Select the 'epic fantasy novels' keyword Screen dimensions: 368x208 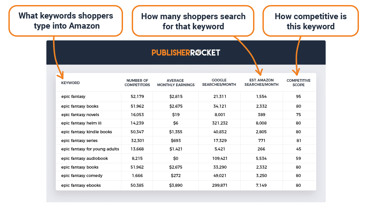[x=80, y=115]
